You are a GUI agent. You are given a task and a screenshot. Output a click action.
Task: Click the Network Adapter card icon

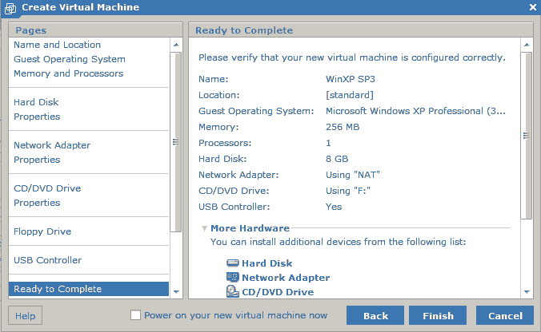click(233, 277)
